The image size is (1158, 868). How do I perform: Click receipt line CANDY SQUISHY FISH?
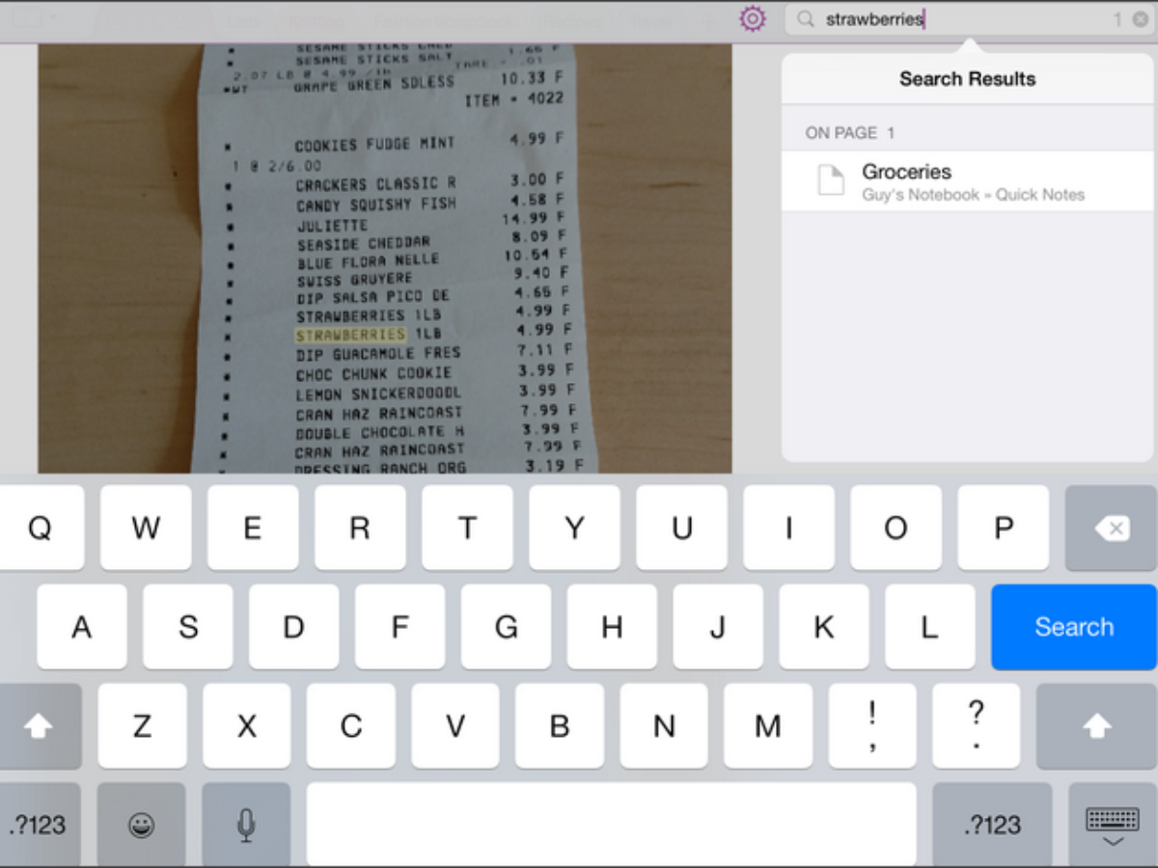376,205
